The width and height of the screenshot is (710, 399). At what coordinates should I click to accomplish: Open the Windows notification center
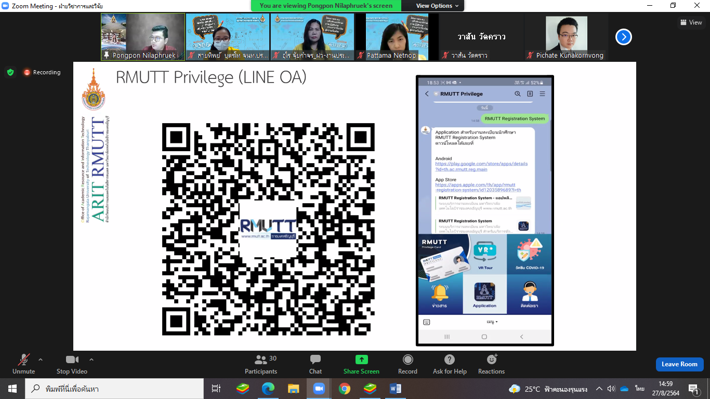tap(694, 389)
